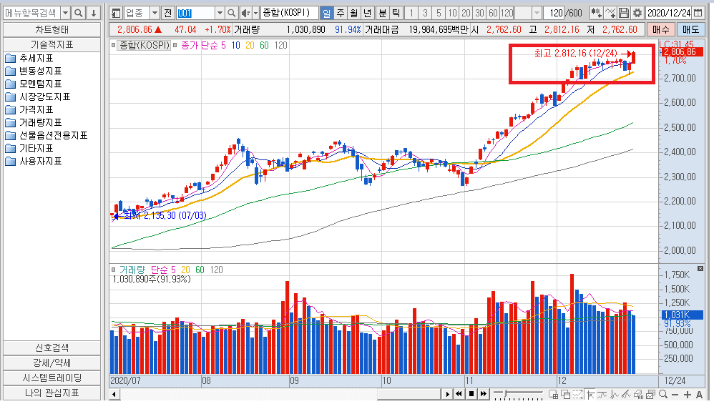Viewport: 714px width, 409px height.
Task: Open chart settings gear icon
Action: (x=637, y=13)
